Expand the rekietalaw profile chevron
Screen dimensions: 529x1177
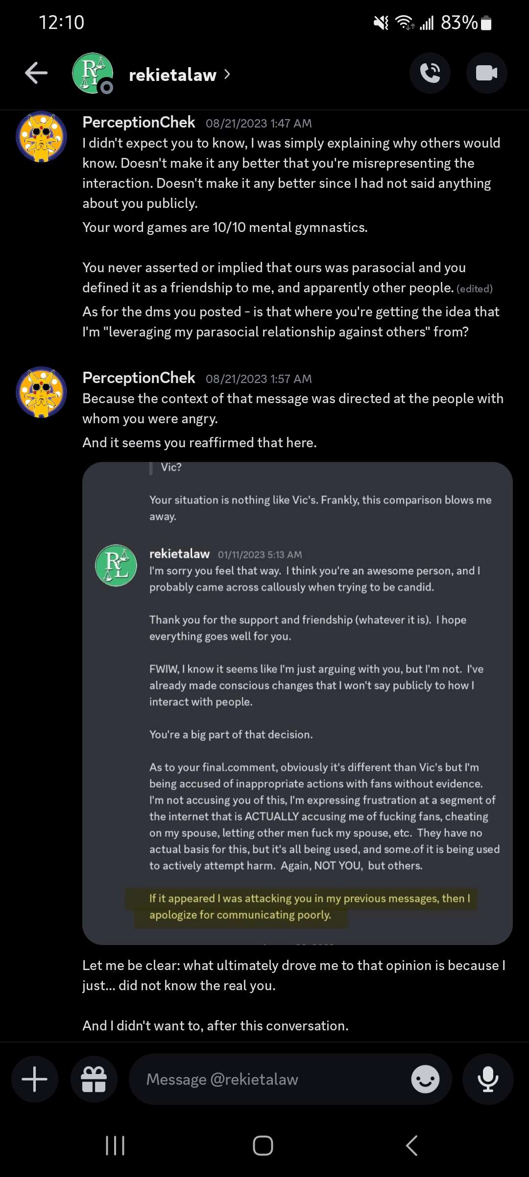click(x=227, y=74)
